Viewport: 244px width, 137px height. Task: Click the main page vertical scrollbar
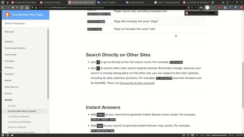click(x=243, y=85)
